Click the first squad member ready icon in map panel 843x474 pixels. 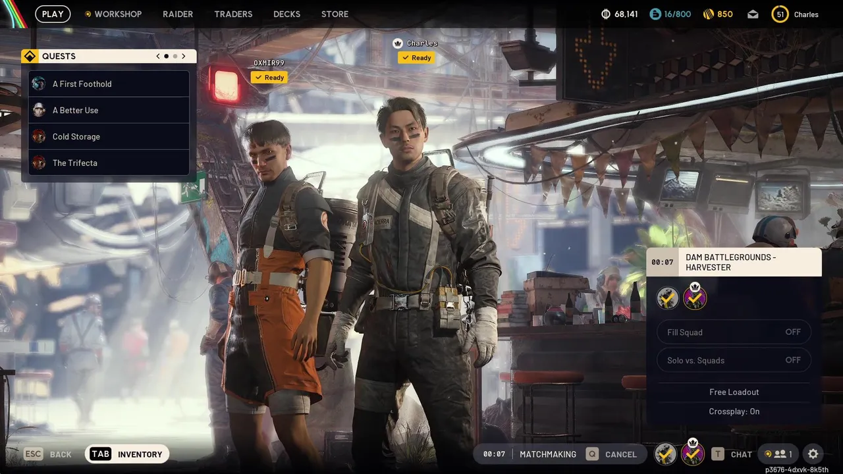click(668, 298)
